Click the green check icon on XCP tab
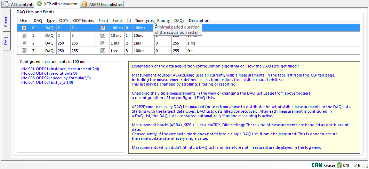Viewport: 369px width, 169px height. pos(39,4)
